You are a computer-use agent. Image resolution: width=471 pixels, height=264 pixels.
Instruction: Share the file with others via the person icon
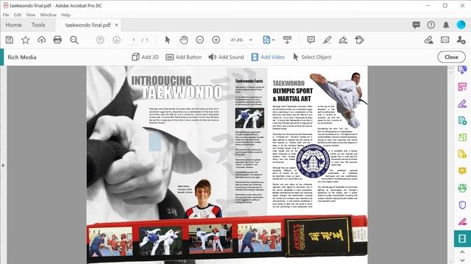pos(461,40)
